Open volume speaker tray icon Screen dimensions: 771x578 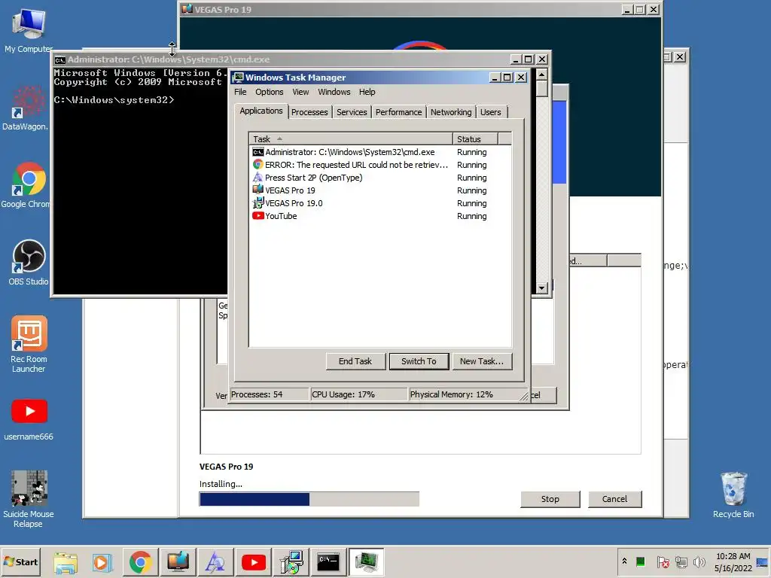(x=699, y=561)
